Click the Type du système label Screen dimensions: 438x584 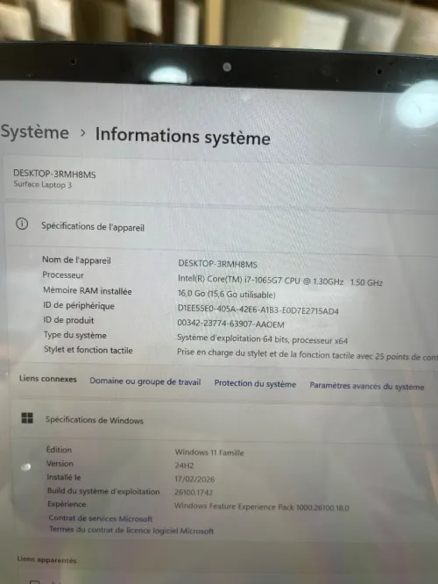point(74,335)
